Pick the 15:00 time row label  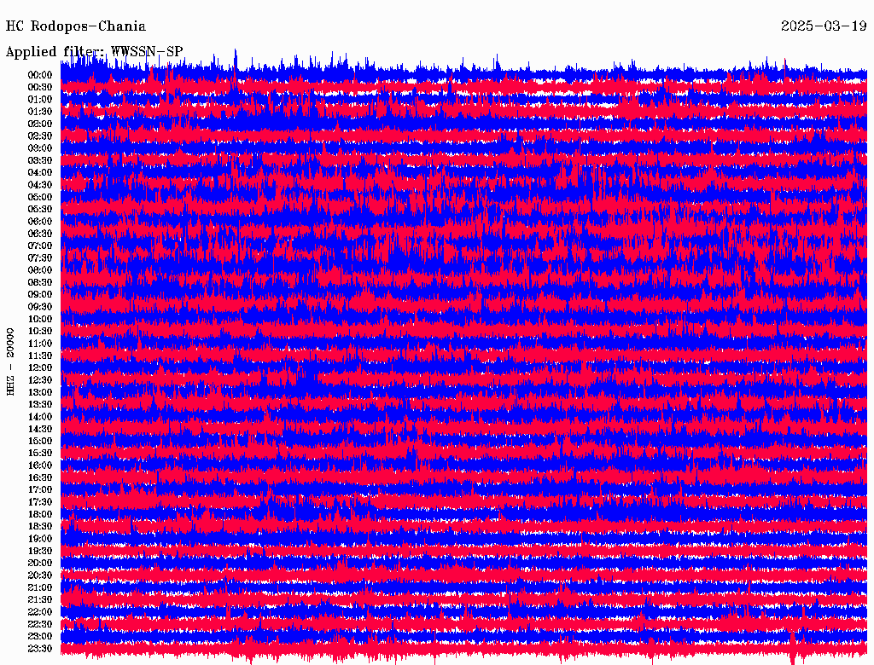click(x=40, y=441)
